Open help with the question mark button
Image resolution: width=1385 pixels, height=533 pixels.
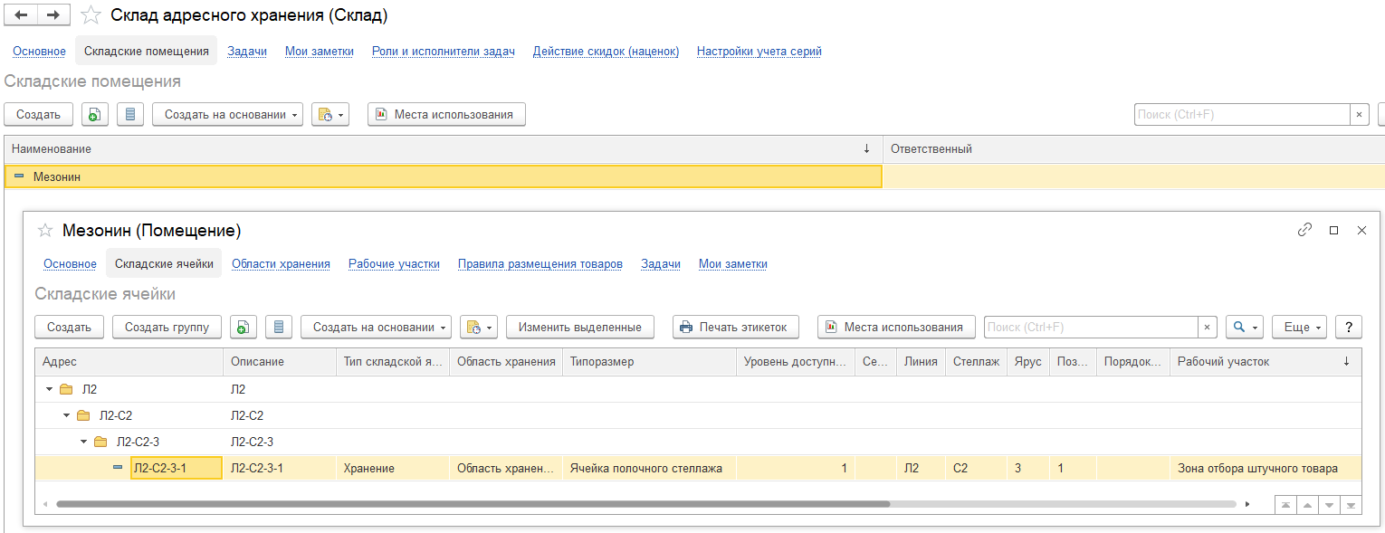click(x=1348, y=327)
